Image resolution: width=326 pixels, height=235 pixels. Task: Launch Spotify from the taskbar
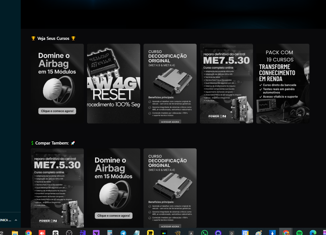[x=299, y=233]
